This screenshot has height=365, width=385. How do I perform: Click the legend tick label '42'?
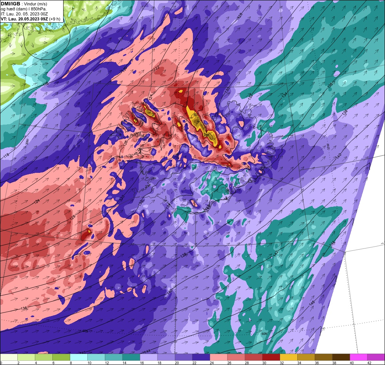pyautogui.click(x=369, y=363)
